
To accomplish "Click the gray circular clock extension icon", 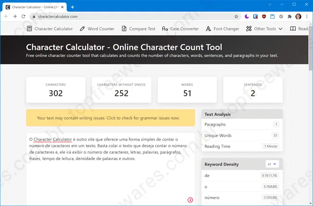I will click(281, 16).
